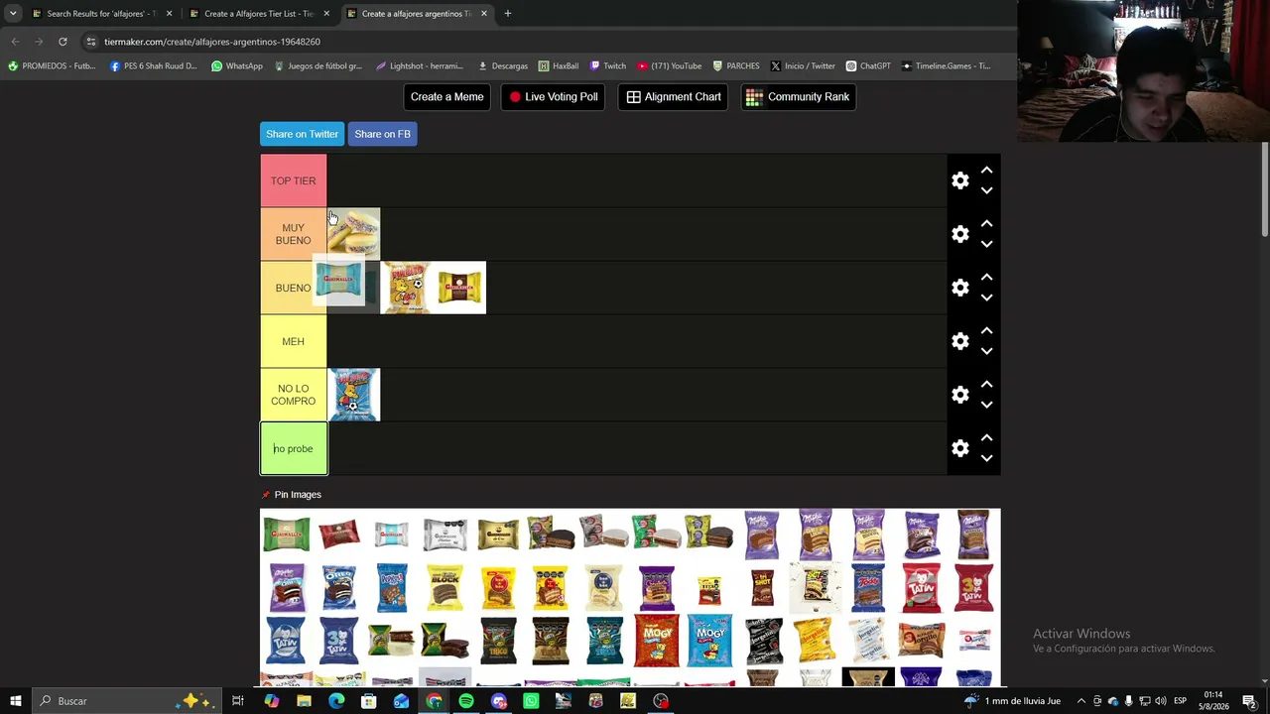Open the notification center icon

[1249, 701]
